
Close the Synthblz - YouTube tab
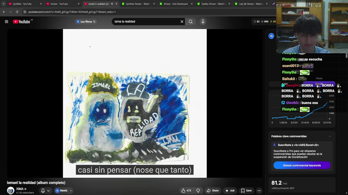pyautogui.click(x=41, y=4)
